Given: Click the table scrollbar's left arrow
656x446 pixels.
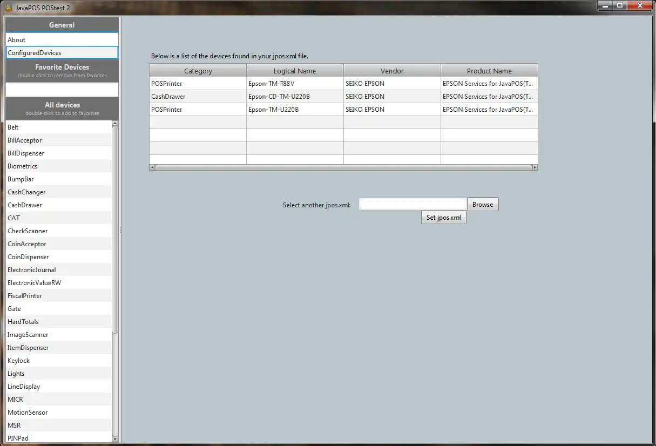Looking at the screenshot, I should (152, 167).
